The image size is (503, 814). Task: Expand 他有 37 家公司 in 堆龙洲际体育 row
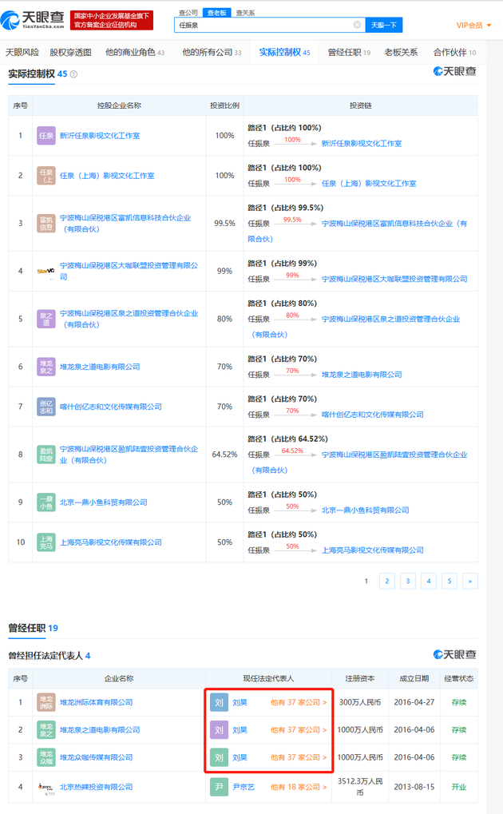(299, 702)
